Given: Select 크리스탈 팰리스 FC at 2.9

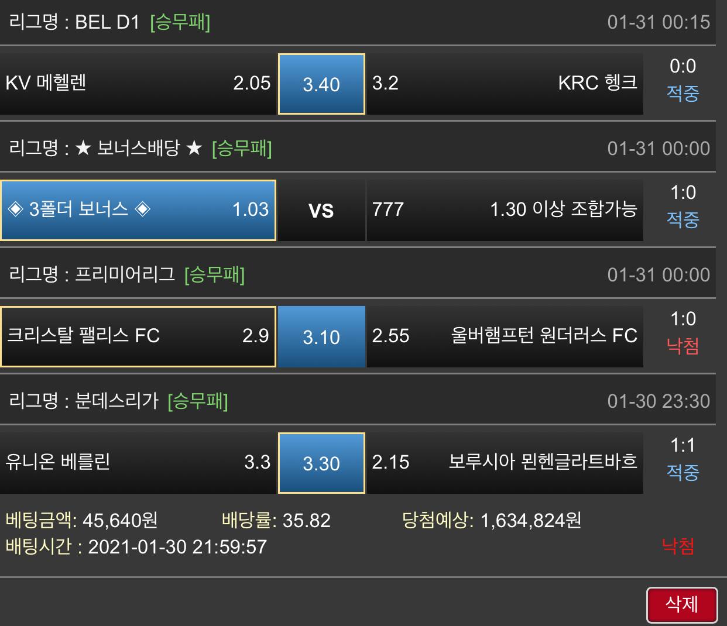Looking at the screenshot, I should [138, 336].
